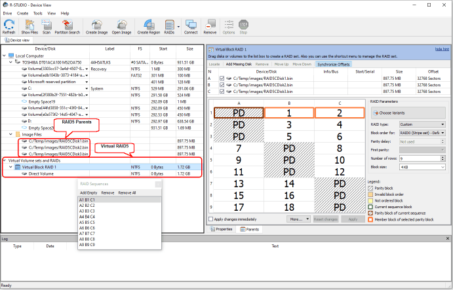Screen dimensions: 453x290
Task: Open the Block order for dropdown
Action: point(422,133)
